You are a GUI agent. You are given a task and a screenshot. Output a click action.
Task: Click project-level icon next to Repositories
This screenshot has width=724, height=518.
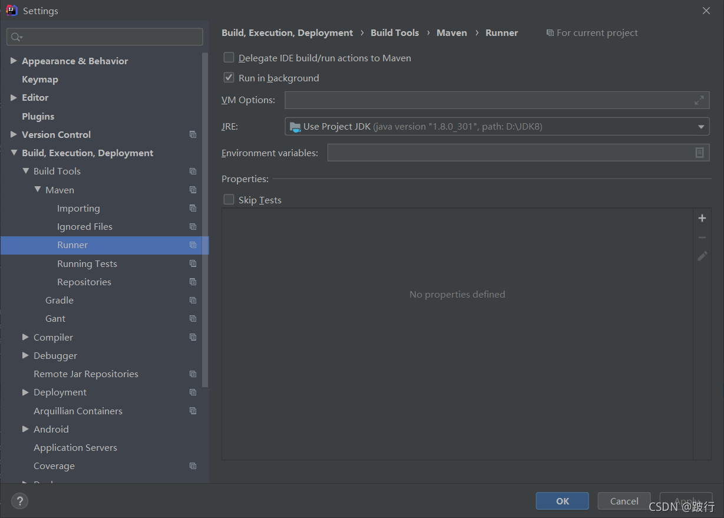(x=193, y=282)
